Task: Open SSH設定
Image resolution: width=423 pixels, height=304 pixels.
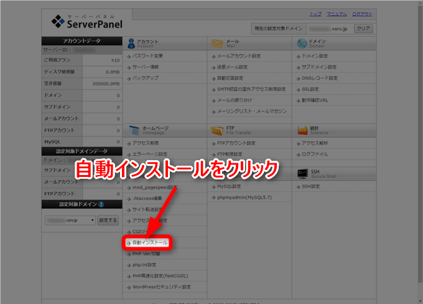Action: click(x=311, y=186)
